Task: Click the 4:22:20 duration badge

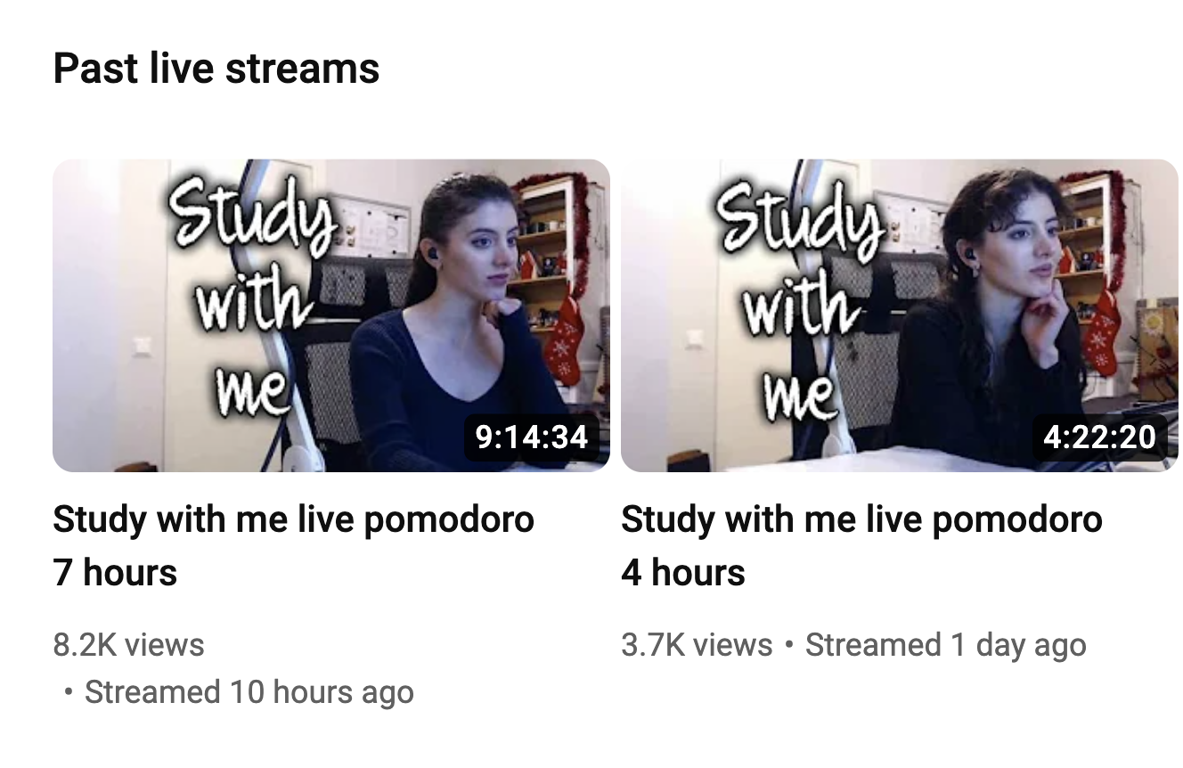Action: [x=1100, y=437]
